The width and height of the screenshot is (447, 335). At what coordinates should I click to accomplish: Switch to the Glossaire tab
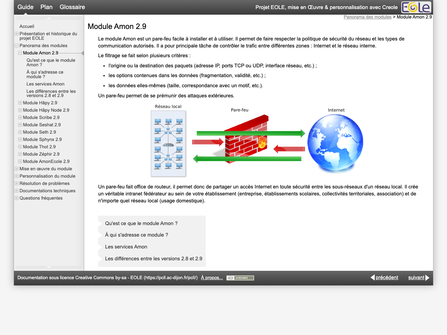coord(72,7)
